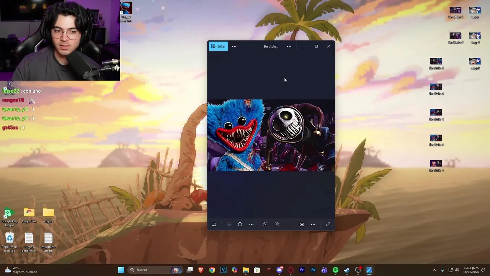Open Copilot from the taskbar
This screenshot has height=276, width=490.
234,270
